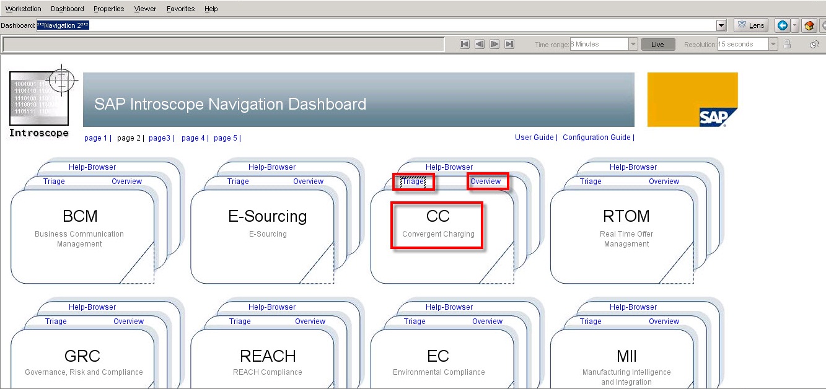Go to page 4 link

coord(193,138)
